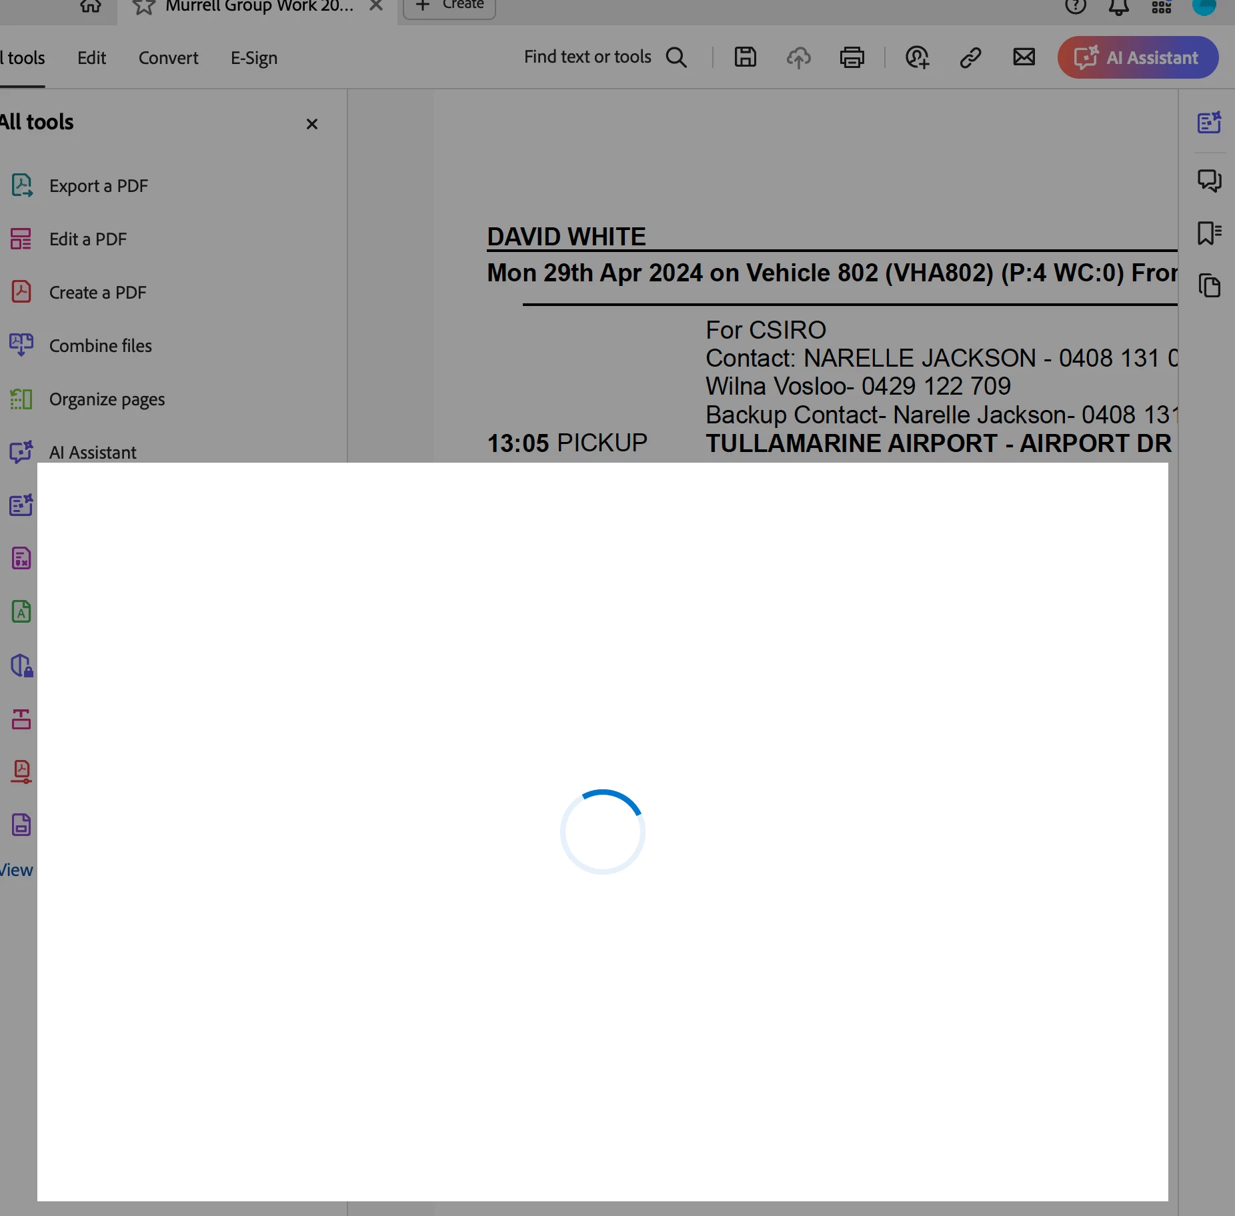This screenshot has width=1235, height=1216.
Task: Launch the AI Assistant from the top bar
Action: (x=1138, y=57)
